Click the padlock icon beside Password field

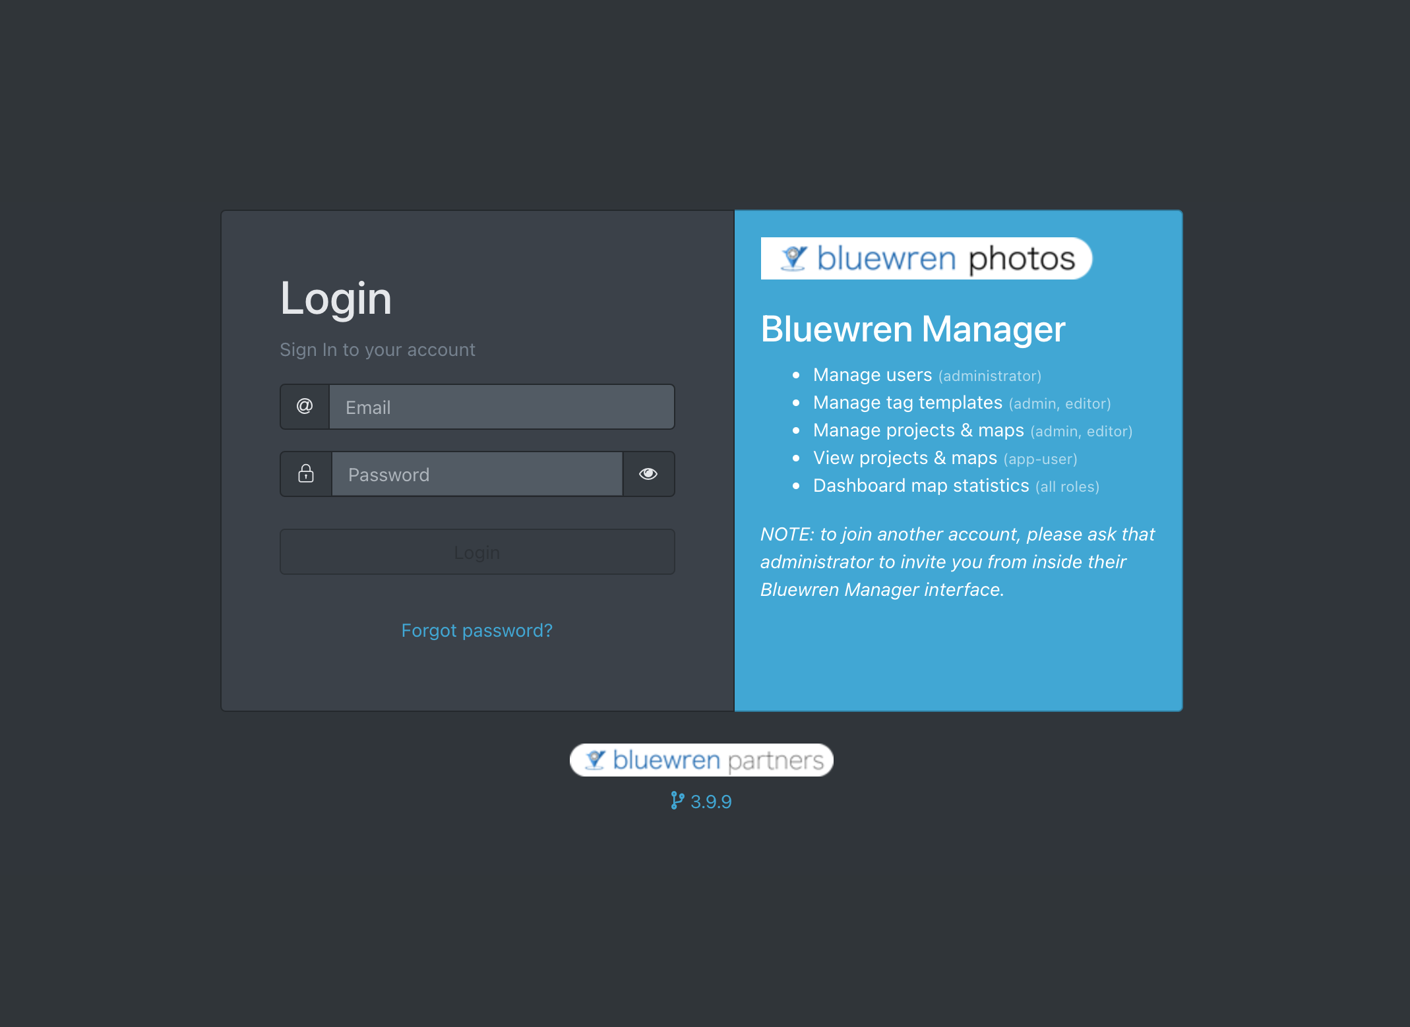click(x=306, y=474)
